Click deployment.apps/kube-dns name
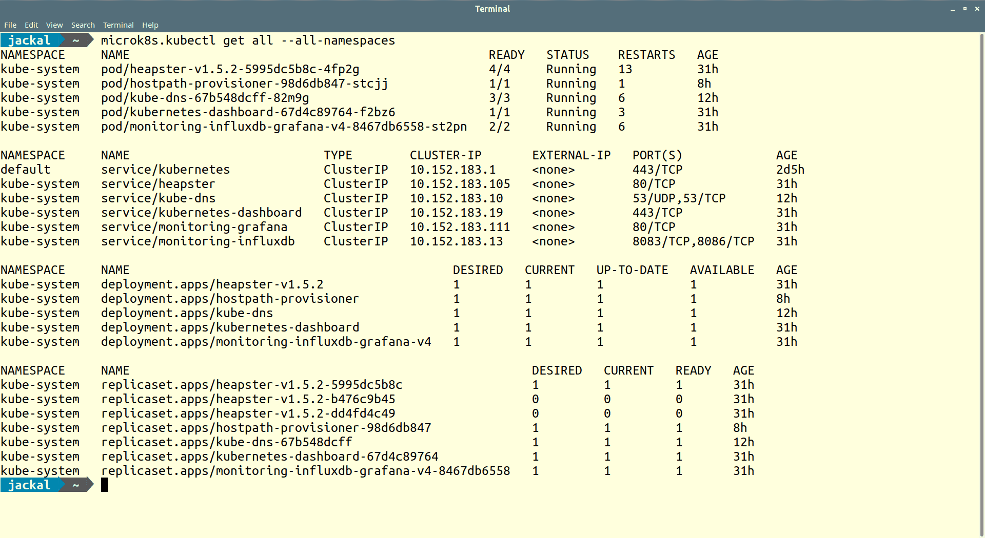Image resolution: width=985 pixels, height=538 pixels. (187, 313)
